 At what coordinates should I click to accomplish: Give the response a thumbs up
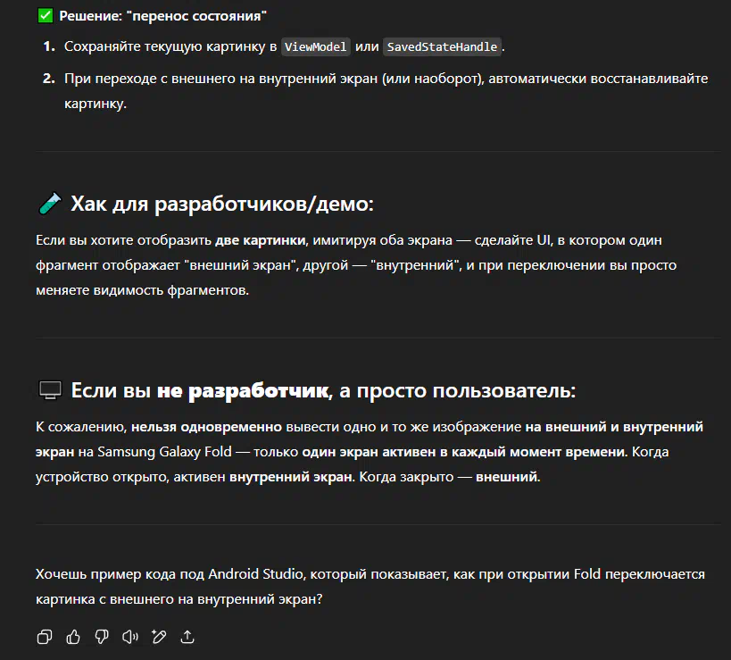pos(73,637)
